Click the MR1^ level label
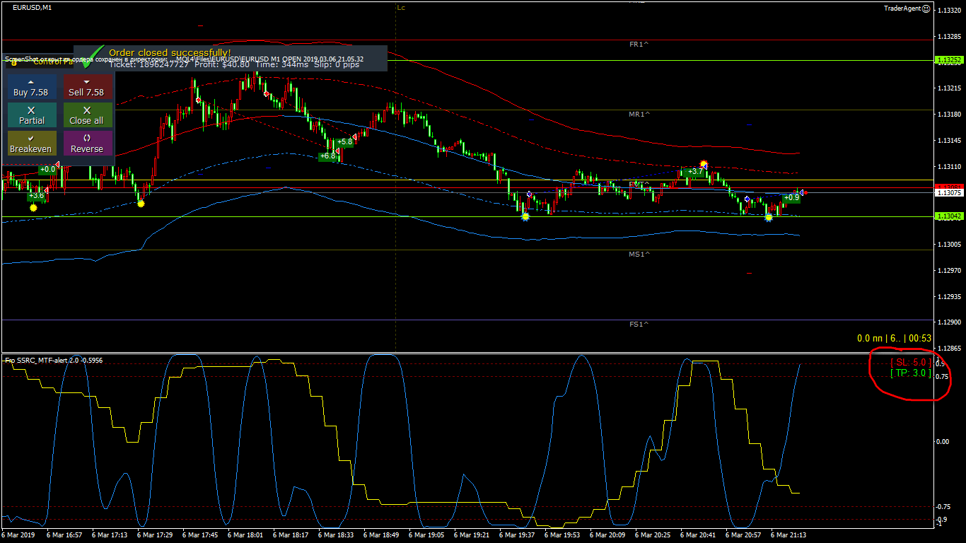This screenshot has width=966, height=543. pos(639,115)
